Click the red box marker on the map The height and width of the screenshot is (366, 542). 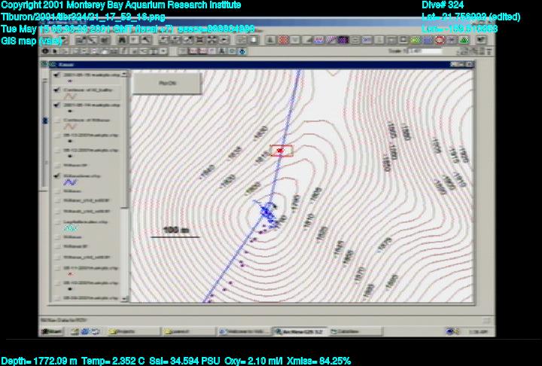281,151
